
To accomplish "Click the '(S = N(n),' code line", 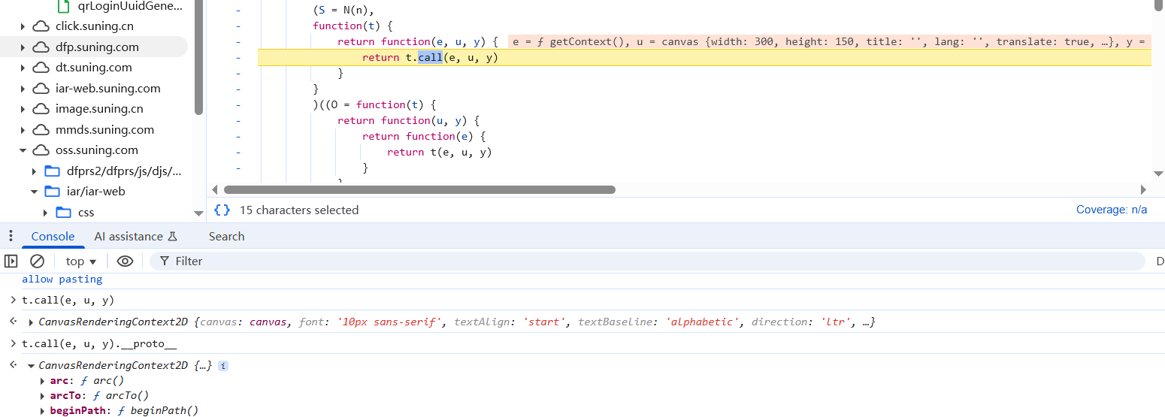I will [343, 11].
